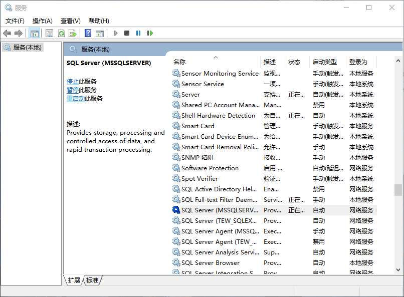Toggle the console tree pane icon
The image size is (404, 297).
34,33
